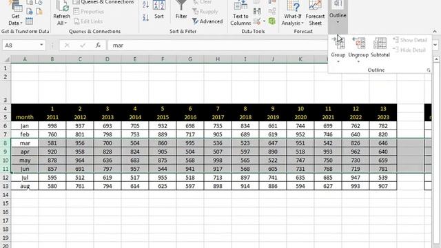Launch Text to Columns wizard
The image size is (441, 248).
point(240,13)
